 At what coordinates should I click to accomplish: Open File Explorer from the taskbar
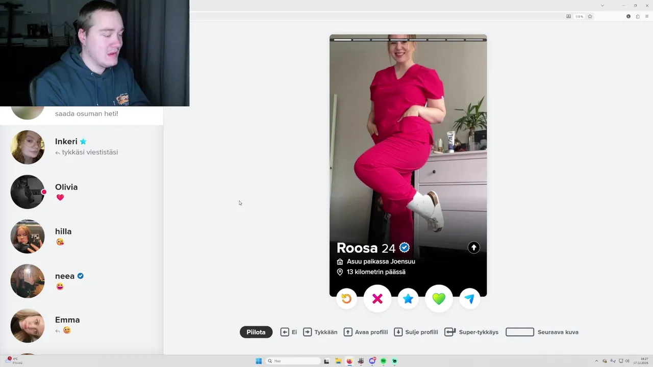[x=338, y=361]
